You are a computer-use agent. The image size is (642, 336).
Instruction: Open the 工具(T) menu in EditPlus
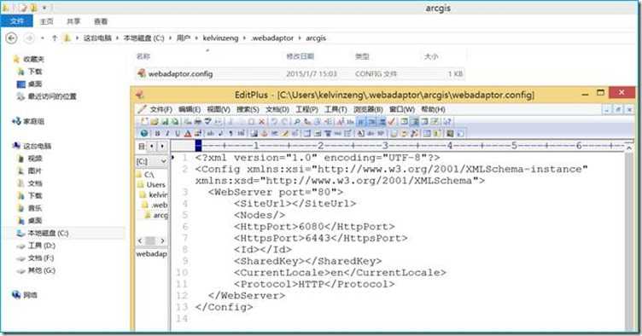[x=336, y=109]
